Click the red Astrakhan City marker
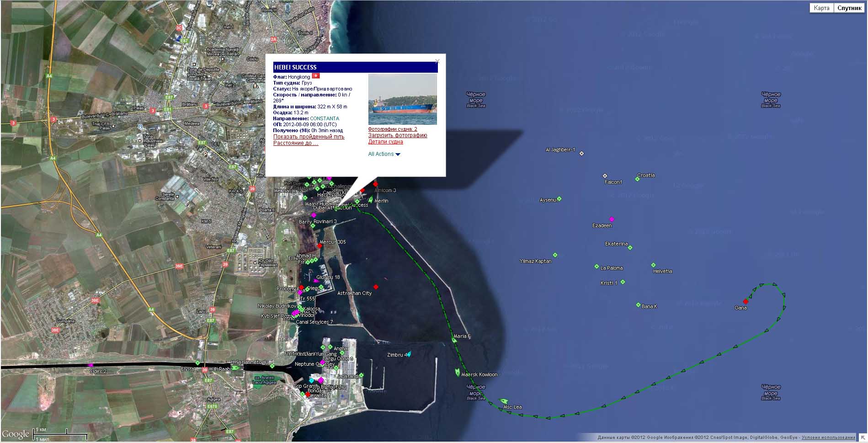Viewport: 868px width, 443px height. (x=376, y=287)
